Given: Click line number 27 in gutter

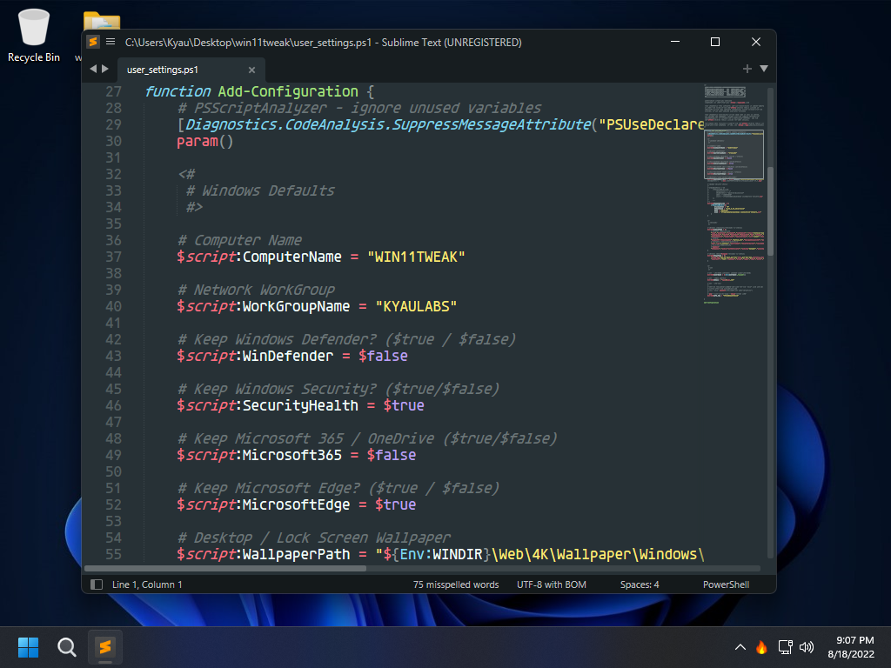Looking at the screenshot, I should pos(114,91).
